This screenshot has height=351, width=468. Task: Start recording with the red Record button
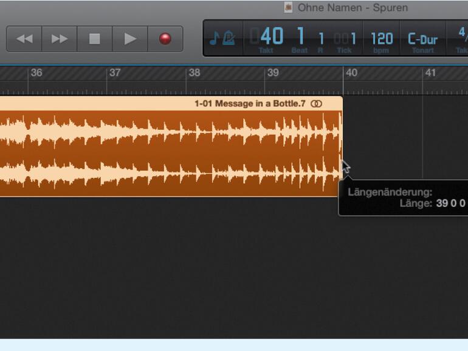(165, 39)
